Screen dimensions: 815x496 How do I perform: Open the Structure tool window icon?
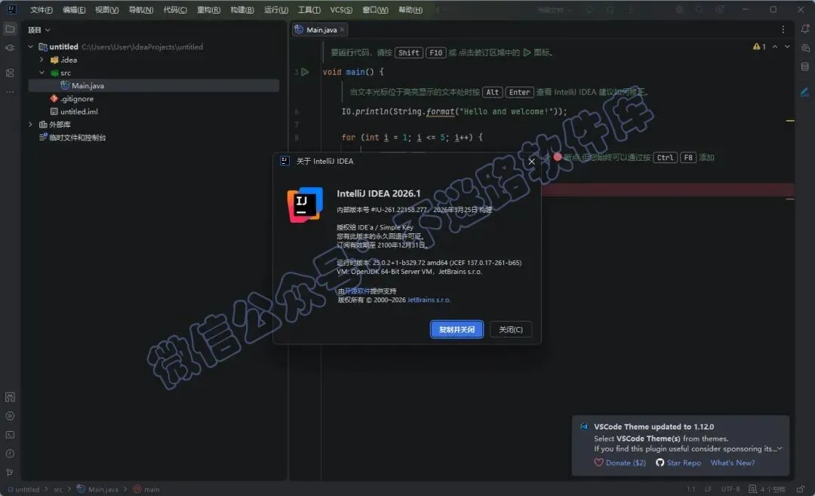(x=10, y=72)
